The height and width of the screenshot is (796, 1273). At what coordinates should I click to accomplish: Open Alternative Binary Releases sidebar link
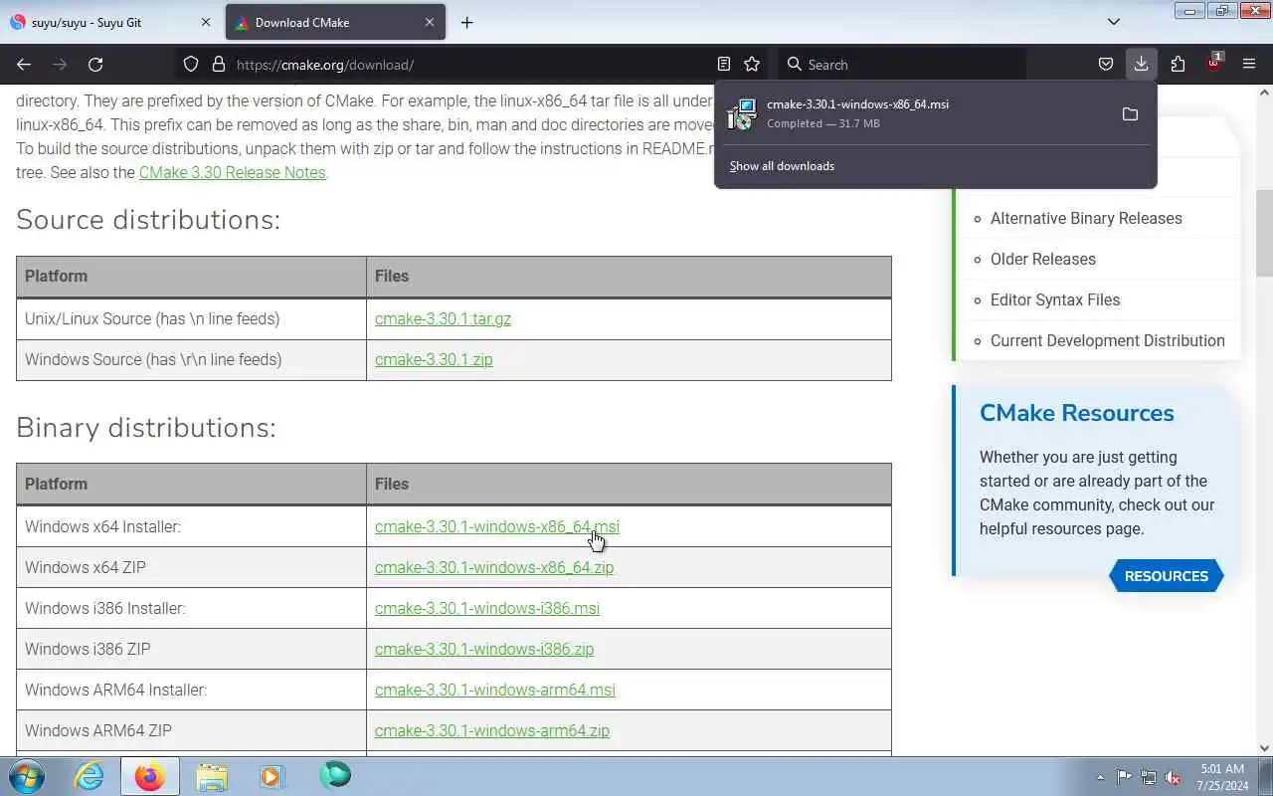pyautogui.click(x=1086, y=218)
